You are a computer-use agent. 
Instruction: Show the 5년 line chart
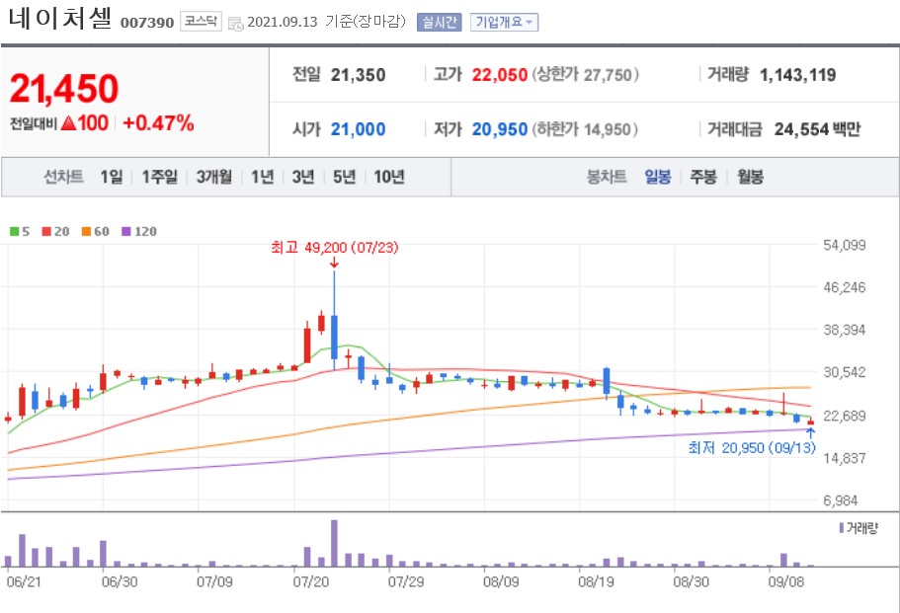[345, 177]
